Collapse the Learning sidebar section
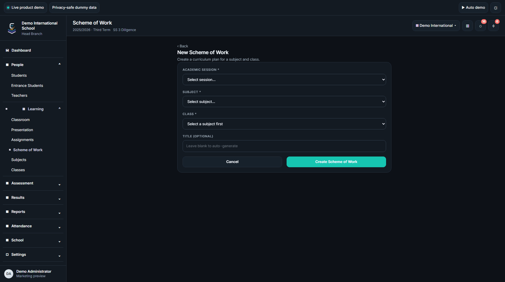 pyautogui.click(x=33, y=109)
